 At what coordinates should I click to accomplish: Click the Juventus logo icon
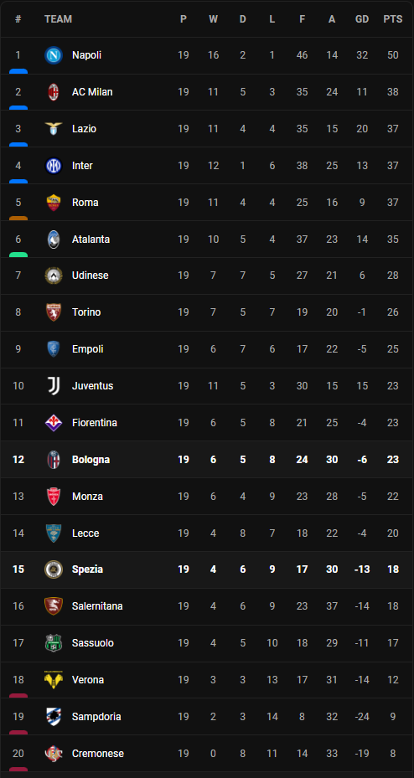tap(53, 385)
